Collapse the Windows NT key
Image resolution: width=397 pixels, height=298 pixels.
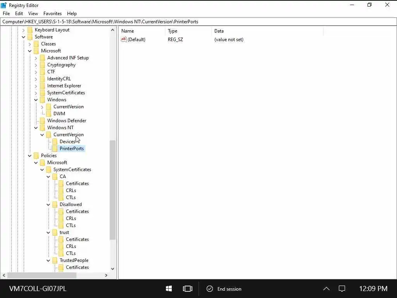36,128
